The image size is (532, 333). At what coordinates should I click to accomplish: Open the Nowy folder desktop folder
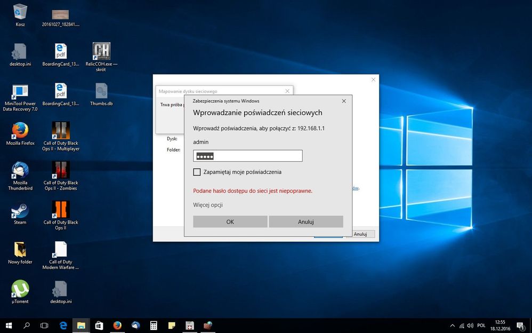20,250
